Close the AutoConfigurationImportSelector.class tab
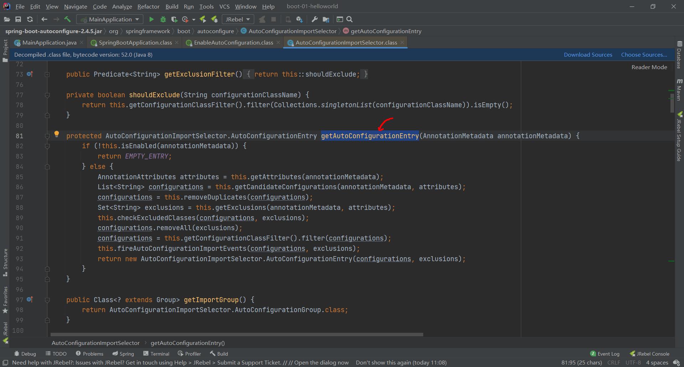The width and height of the screenshot is (684, 367). pyautogui.click(x=402, y=42)
